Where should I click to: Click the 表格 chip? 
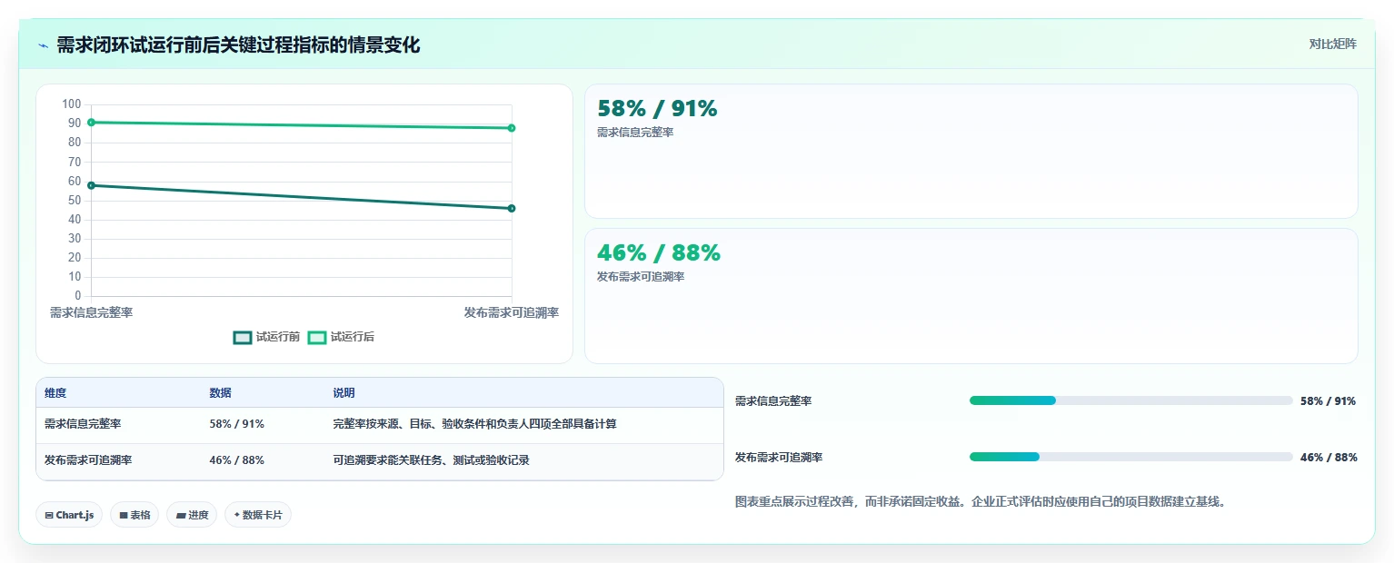pos(134,515)
